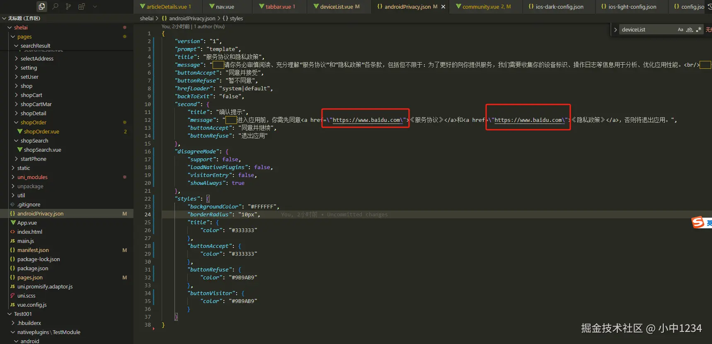Open vue.config.js in the explorer
Screen dimensions: 712x344
(x=32, y=305)
